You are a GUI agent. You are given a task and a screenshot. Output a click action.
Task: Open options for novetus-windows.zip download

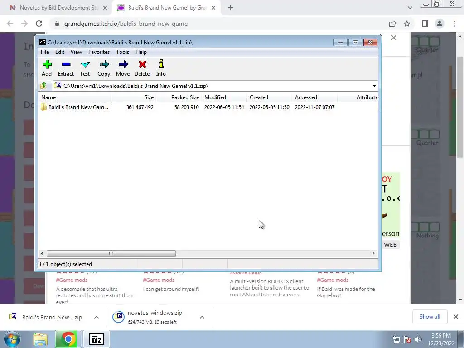(x=202, y=317)
